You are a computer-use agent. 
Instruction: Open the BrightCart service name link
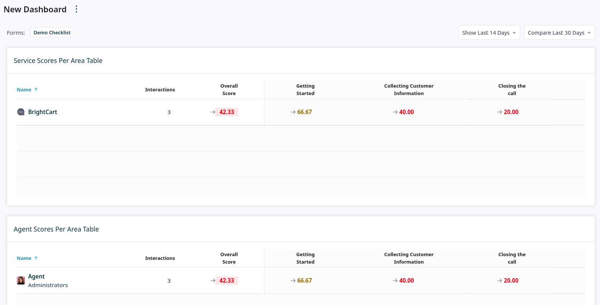coord(42,112)
